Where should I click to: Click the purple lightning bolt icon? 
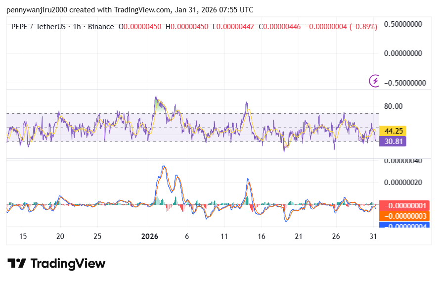pyautogui.click(x=375, y=80)
